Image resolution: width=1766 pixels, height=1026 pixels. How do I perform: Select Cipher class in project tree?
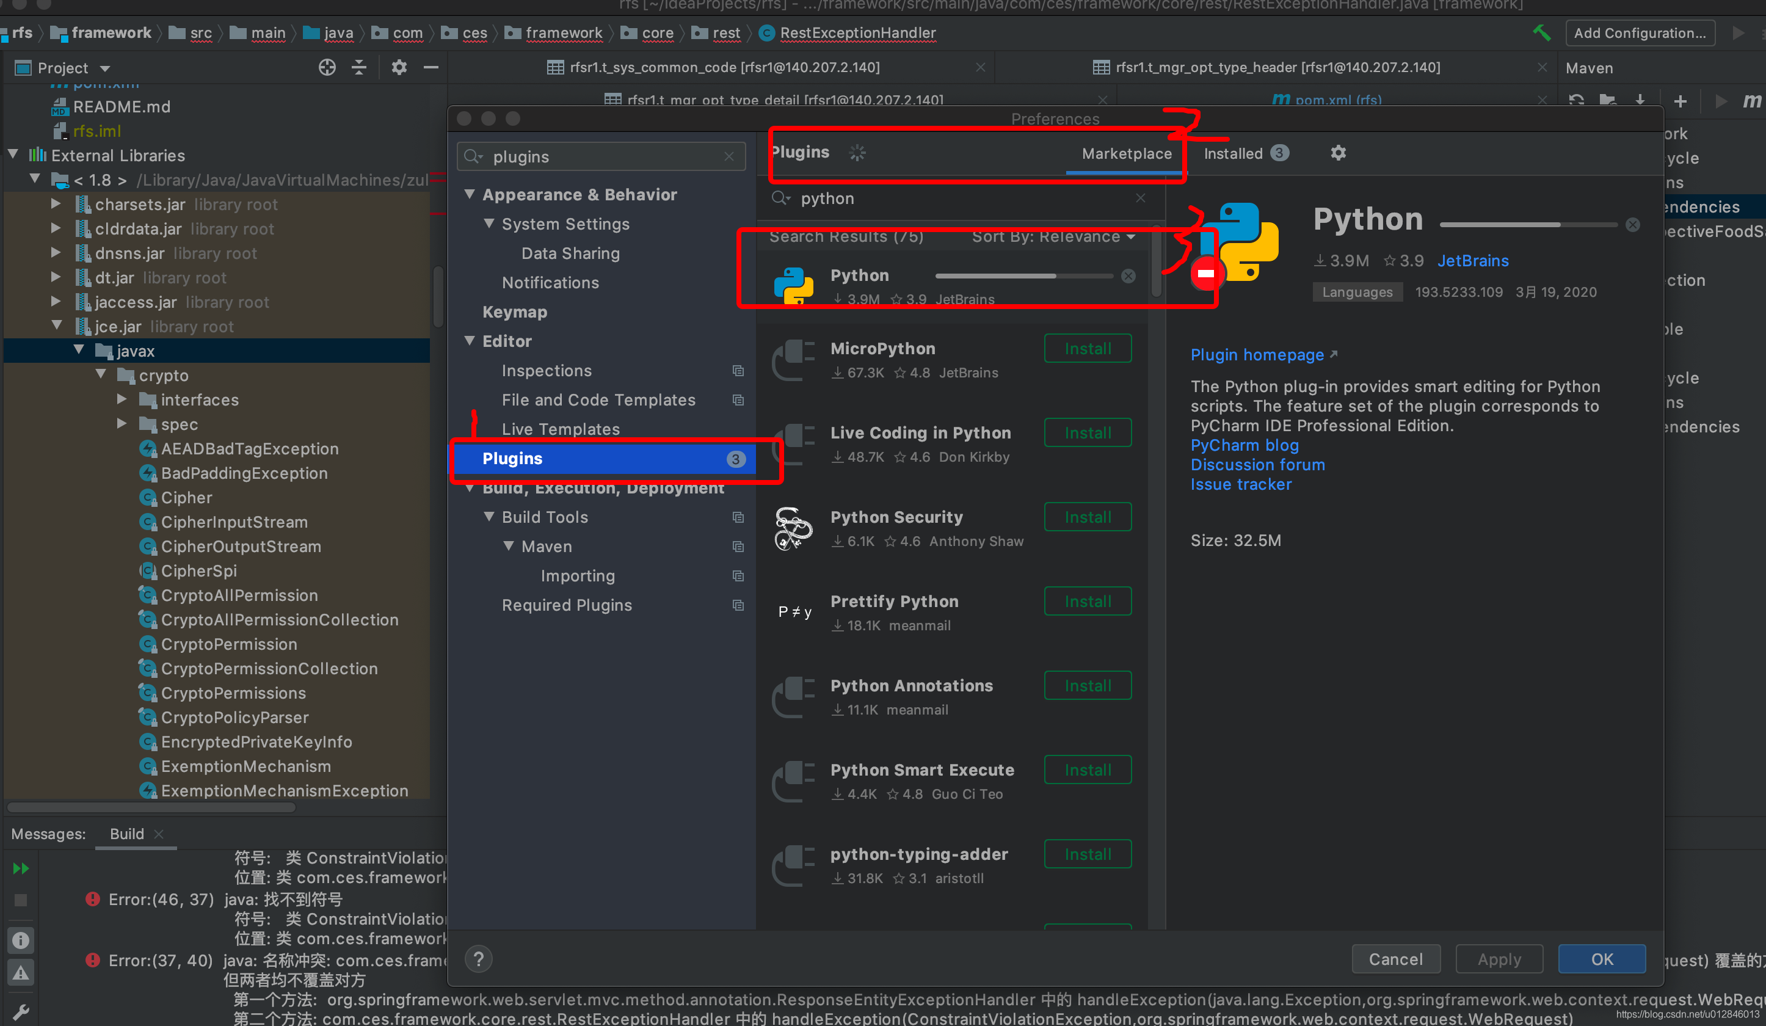point(186,498)
